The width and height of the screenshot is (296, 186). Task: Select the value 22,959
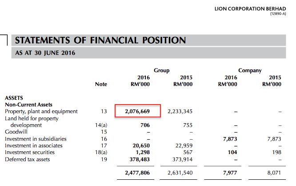tap(184, 146)
